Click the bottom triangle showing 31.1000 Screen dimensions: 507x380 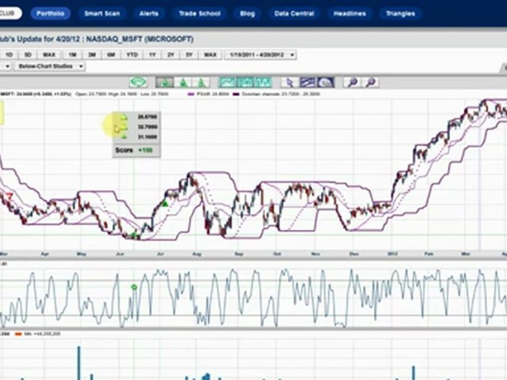coord(124,137)
